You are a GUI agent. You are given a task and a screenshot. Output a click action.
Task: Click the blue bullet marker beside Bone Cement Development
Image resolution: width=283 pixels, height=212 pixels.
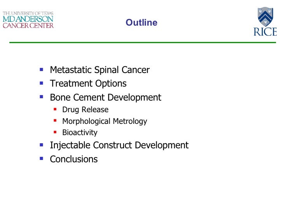[42, 97]
